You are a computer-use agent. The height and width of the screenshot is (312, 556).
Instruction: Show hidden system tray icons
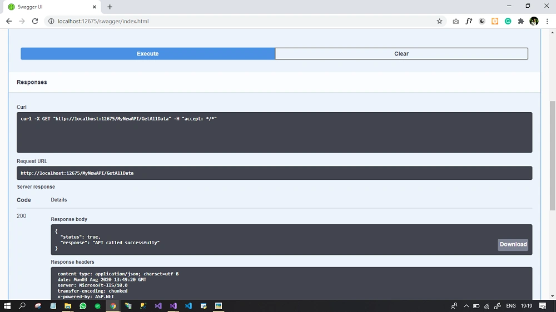pyautogui.click(x=466, y=306)
